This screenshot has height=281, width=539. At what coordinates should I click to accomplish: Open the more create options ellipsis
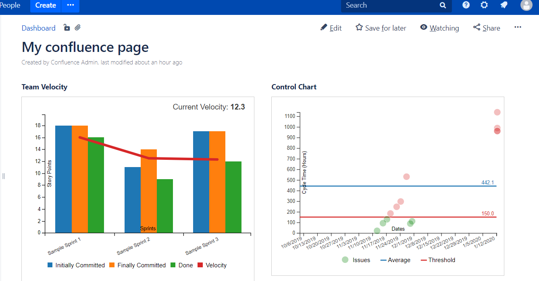[71, 5]
